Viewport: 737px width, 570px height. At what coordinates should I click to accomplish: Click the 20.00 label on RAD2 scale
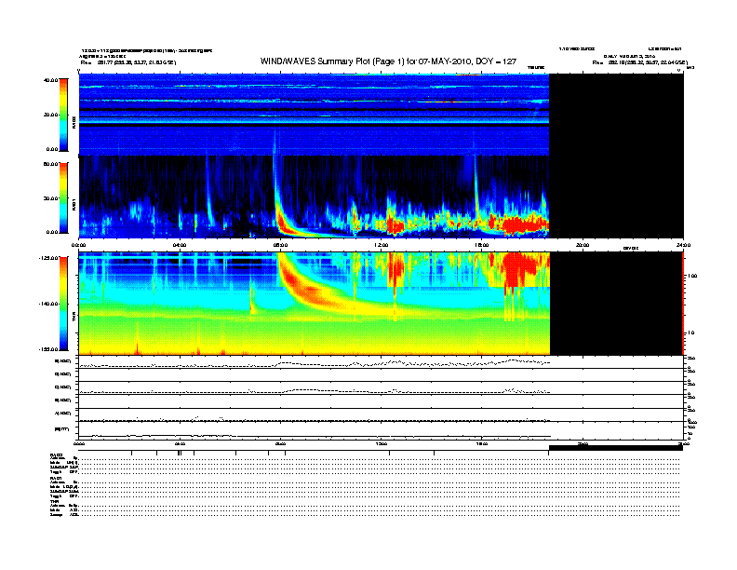(x=50, y=115)
